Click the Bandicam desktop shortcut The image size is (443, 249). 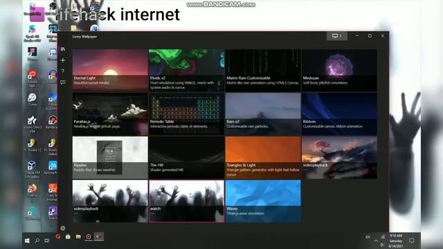pyautogui.click(x=52, y=122)
